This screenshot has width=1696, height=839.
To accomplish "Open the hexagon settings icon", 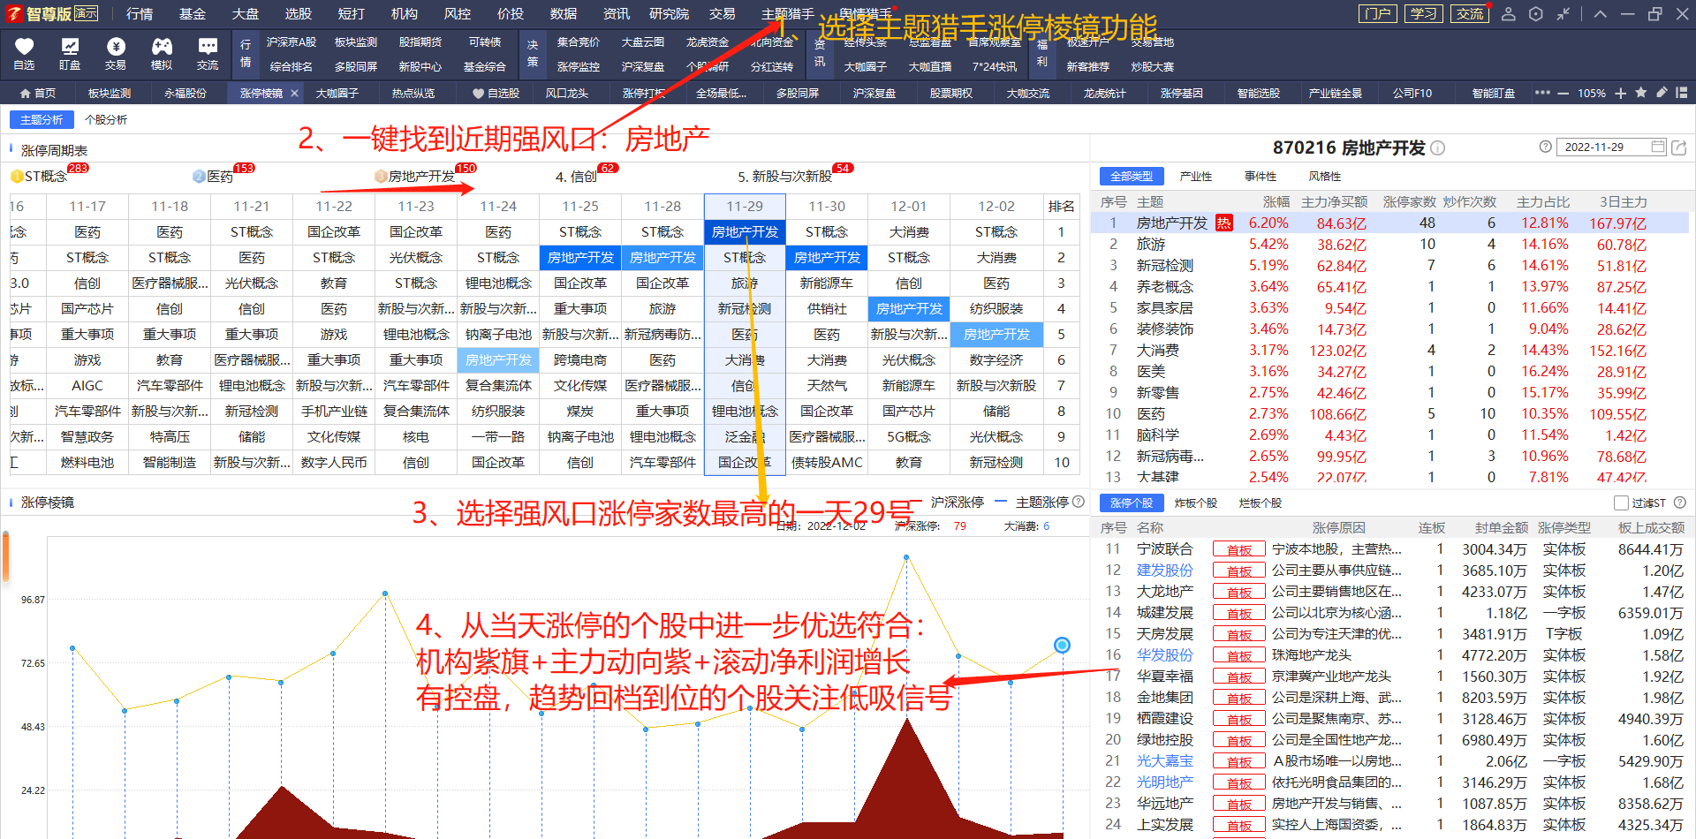I will (1536, 14).
